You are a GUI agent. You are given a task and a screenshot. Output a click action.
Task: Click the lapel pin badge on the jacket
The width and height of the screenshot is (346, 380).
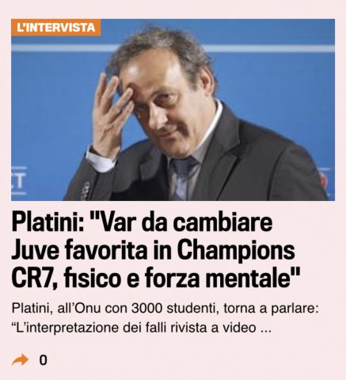(x=85, y=190)
